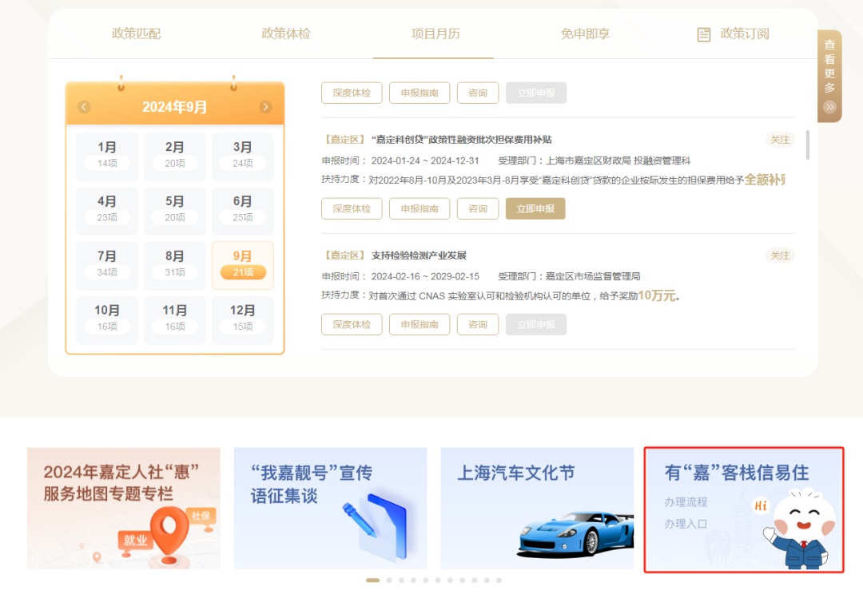The image size is (863, 602).
Task: Toggle 关注 for 嘉定科创贷 policy
Action: pos(779,140)
